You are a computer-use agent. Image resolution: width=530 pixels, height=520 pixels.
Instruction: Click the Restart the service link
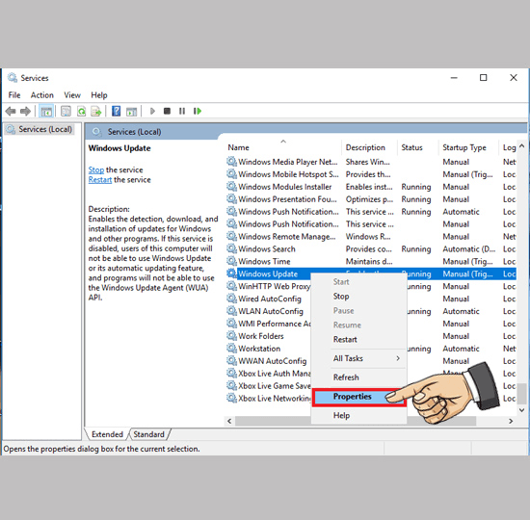(x=100, y=180)
